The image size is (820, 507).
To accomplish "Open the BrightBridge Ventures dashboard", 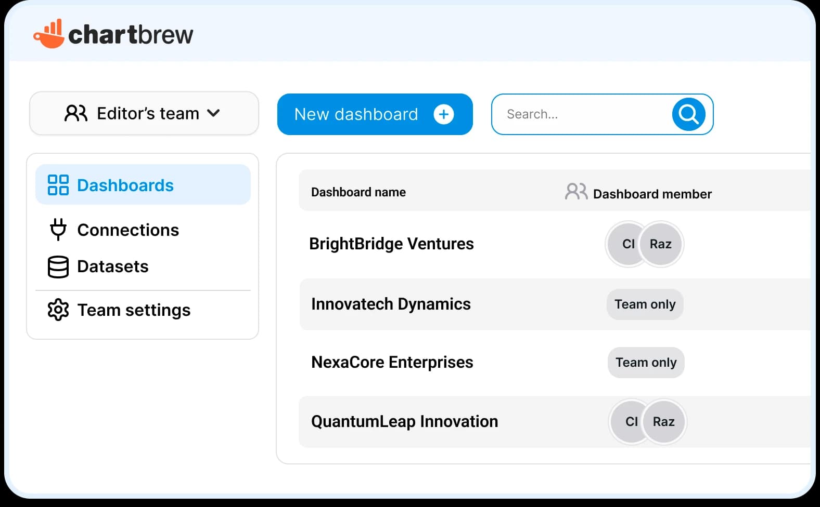I will pyautogui.click(x=391, y=244).
